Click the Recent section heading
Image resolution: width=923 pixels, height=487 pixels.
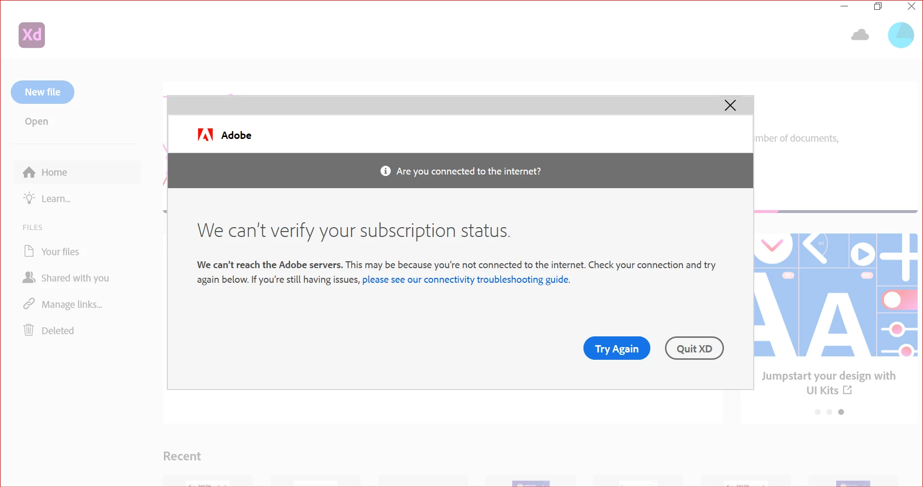(x=182, y=456)
